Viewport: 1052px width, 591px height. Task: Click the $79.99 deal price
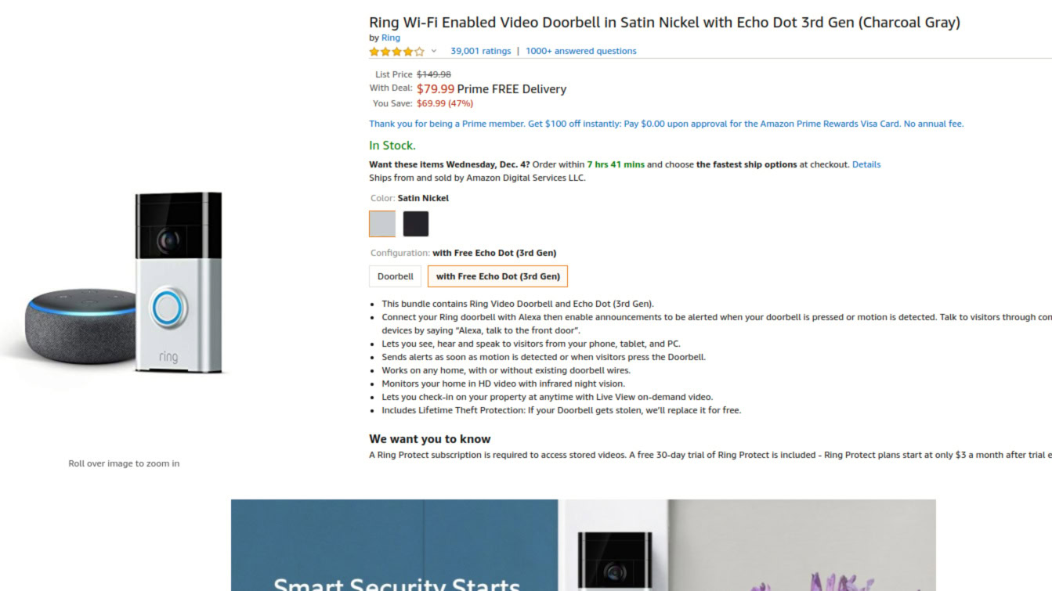[436, 89]
